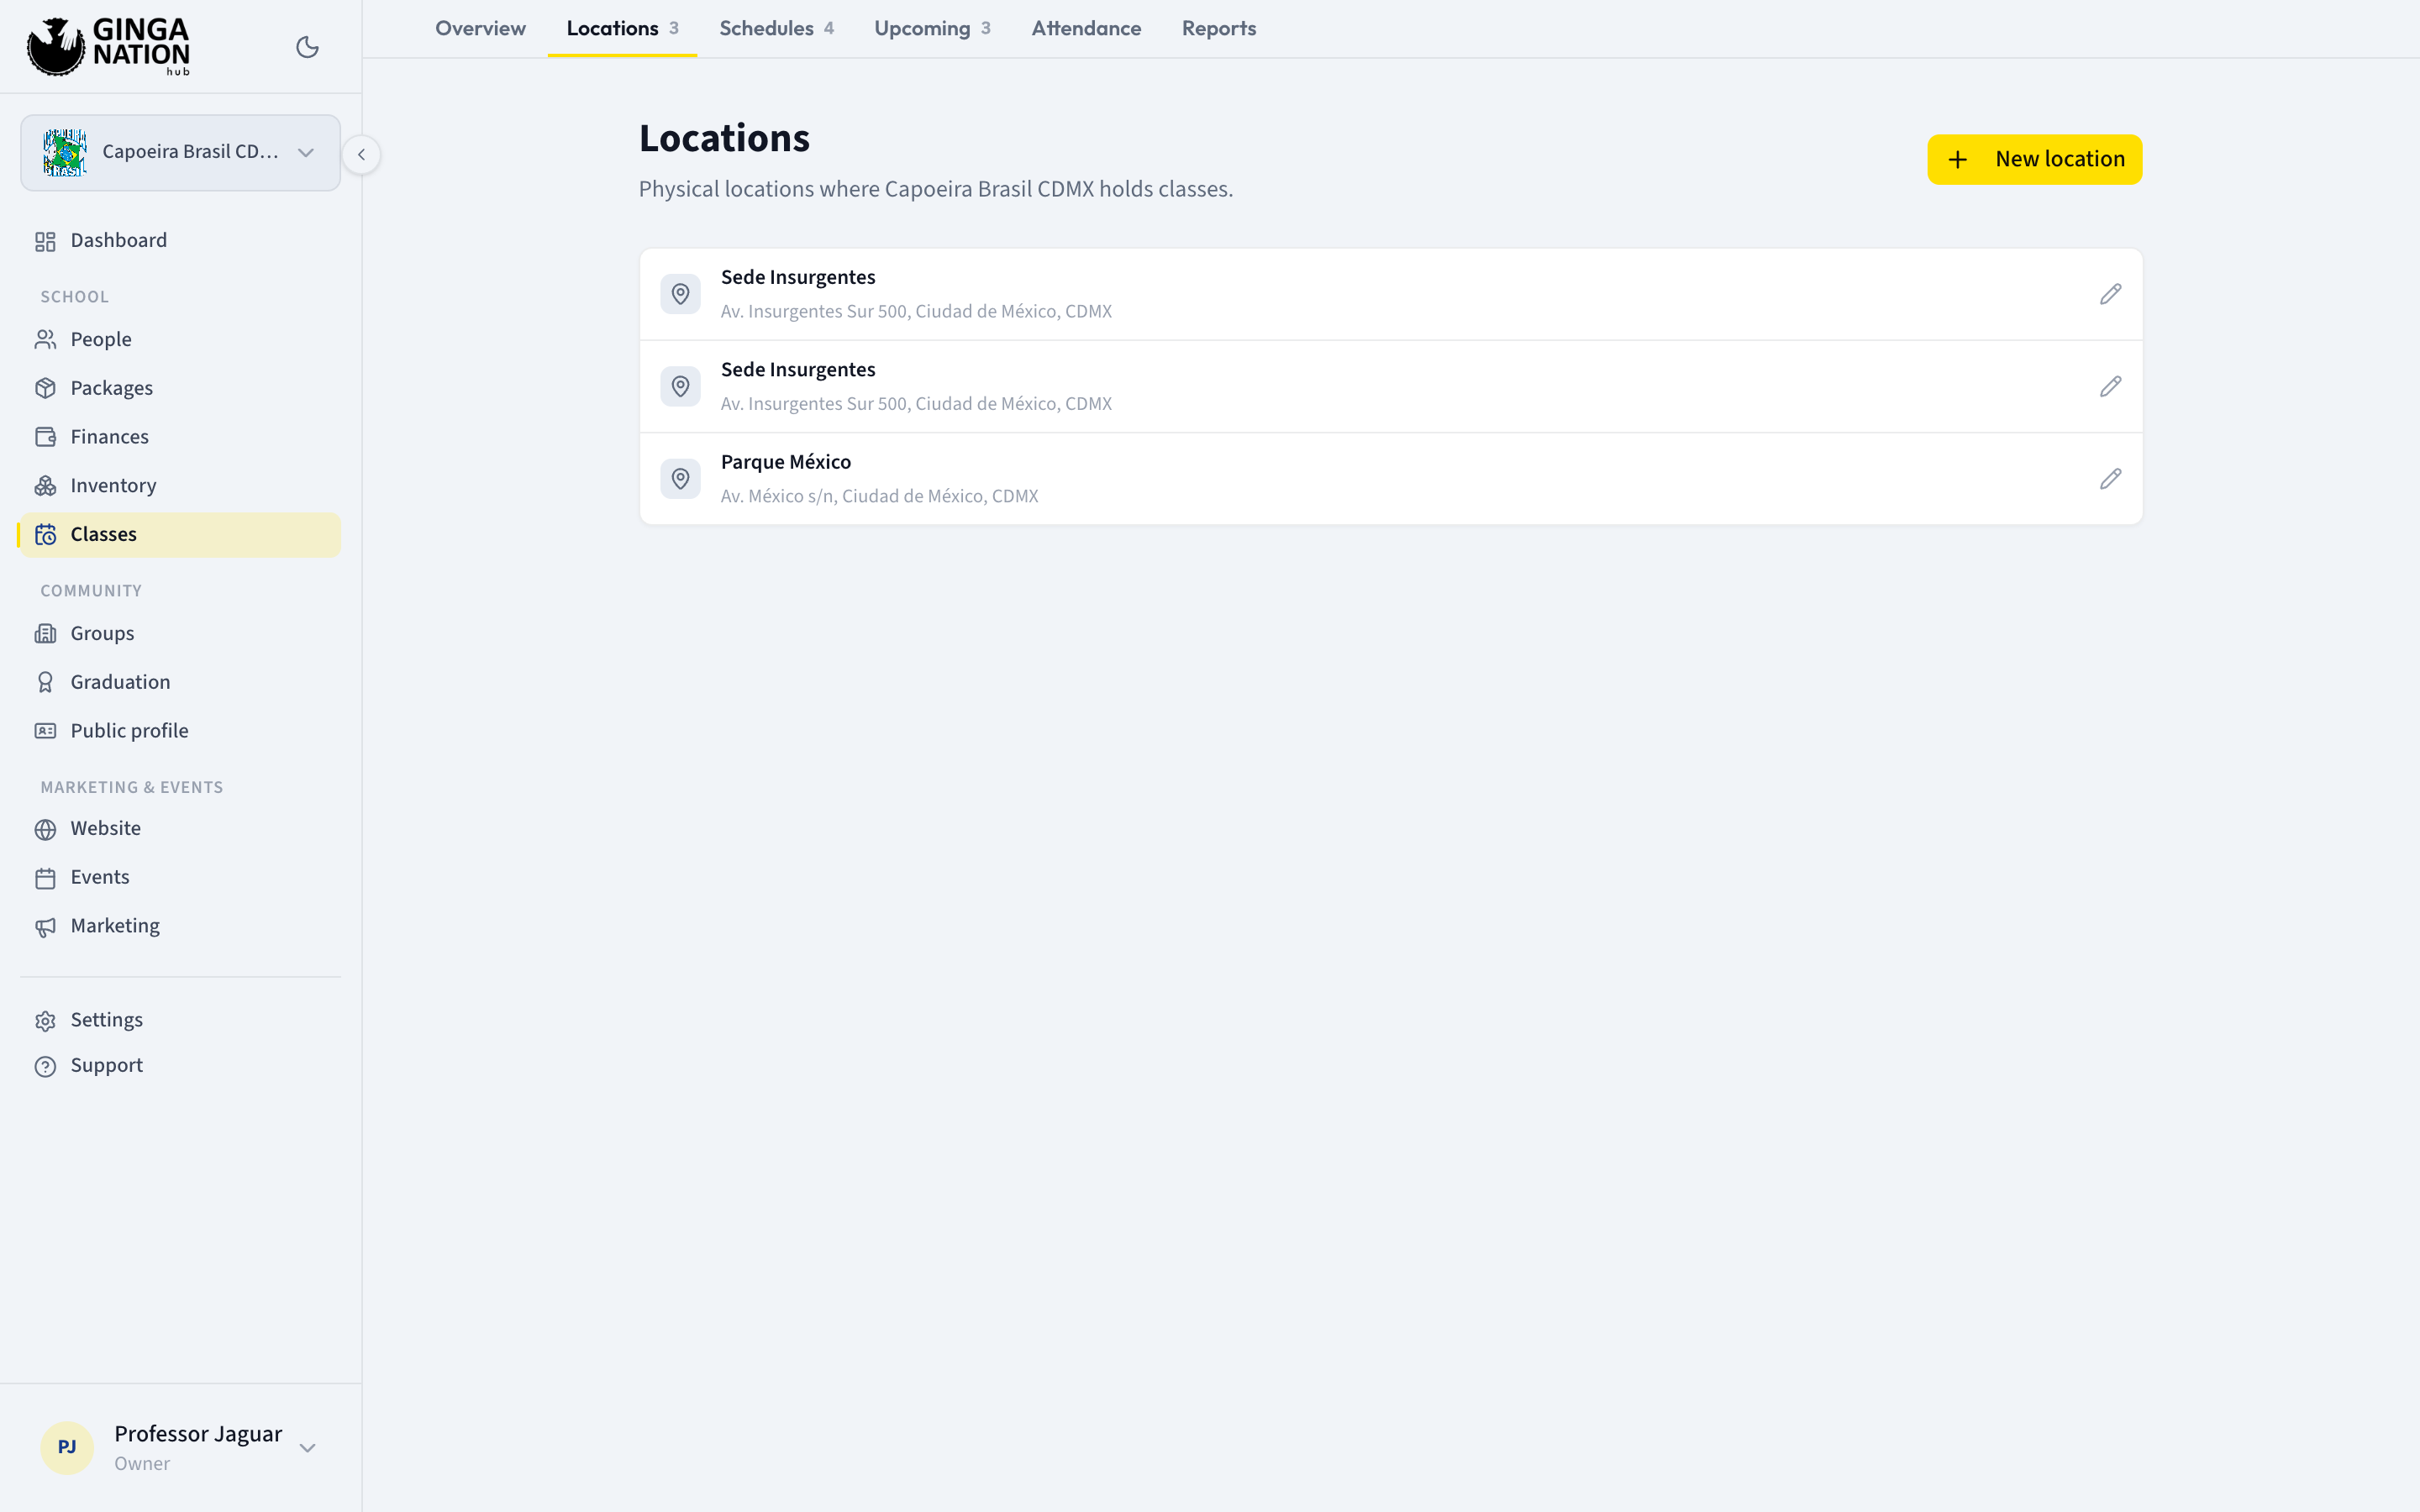
Task: Expand the Professor Jaguar account menu chevron
Action: pyautogui.click(x=308, y=1447)
